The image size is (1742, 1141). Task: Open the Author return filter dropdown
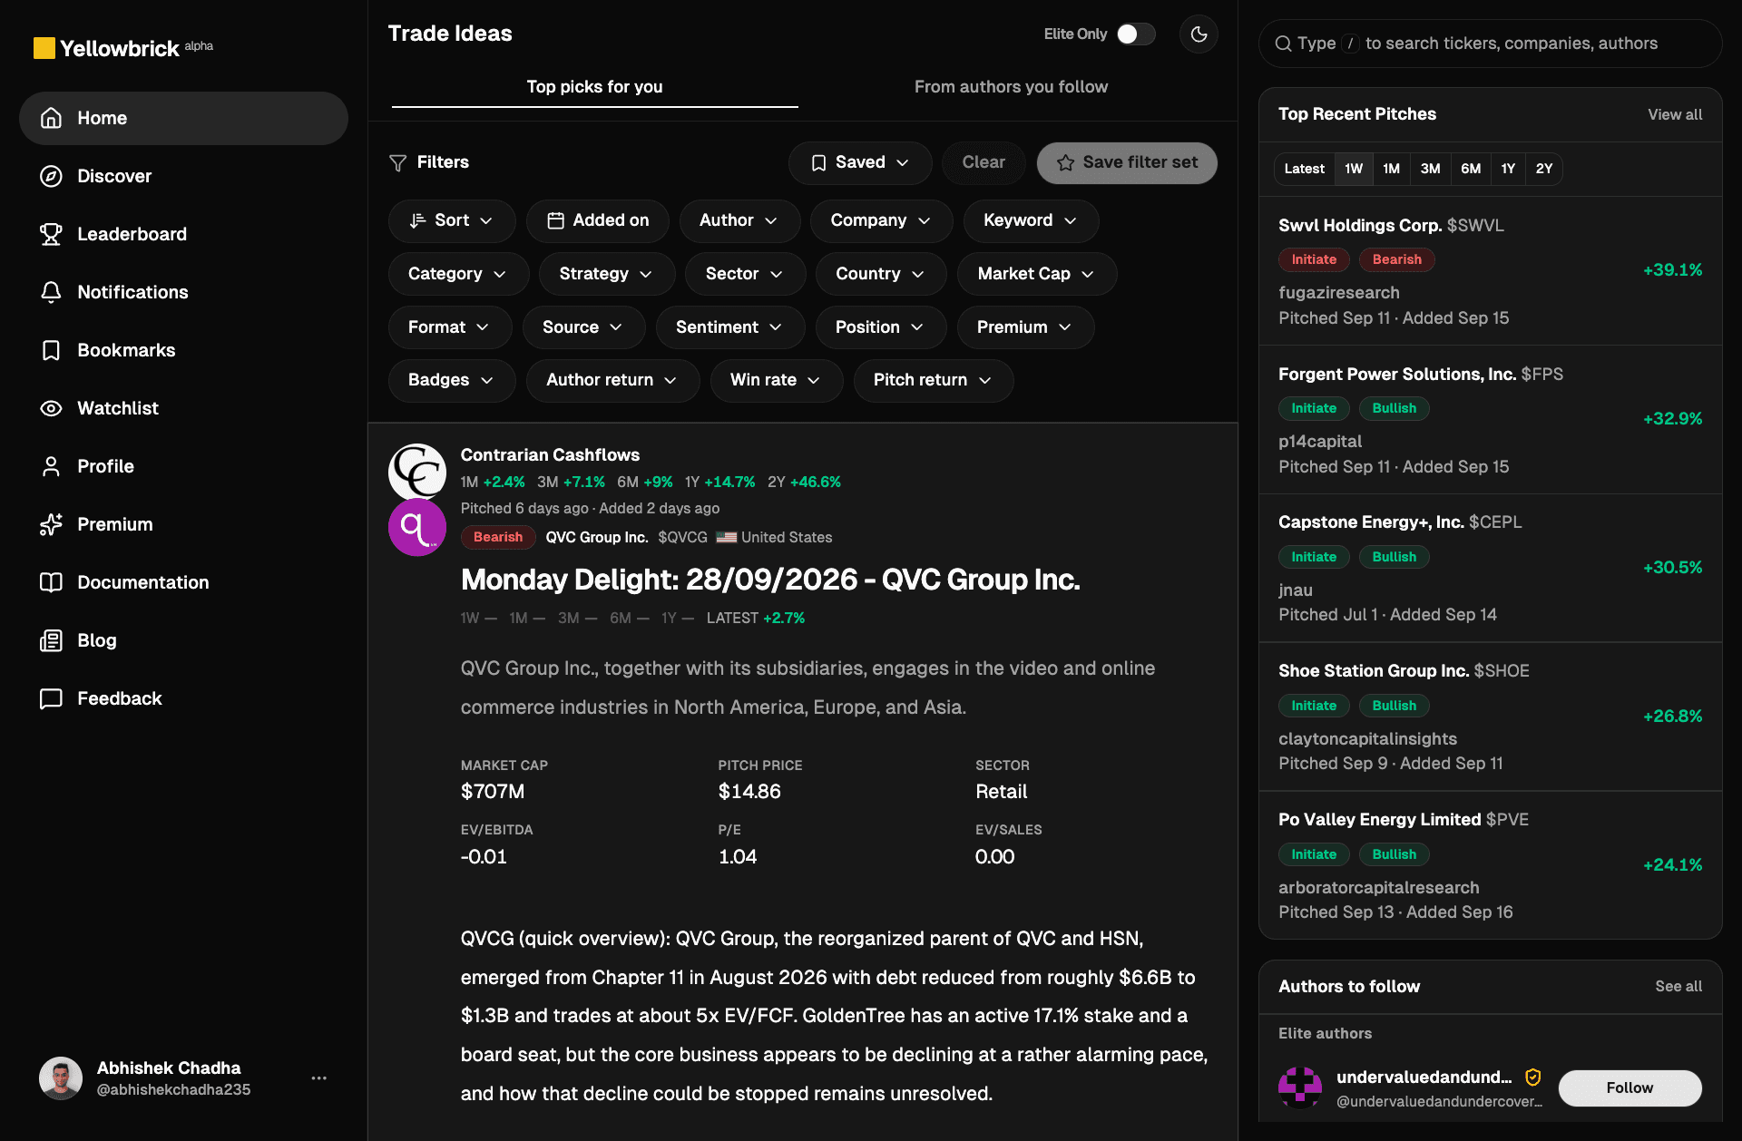[612, 380]
